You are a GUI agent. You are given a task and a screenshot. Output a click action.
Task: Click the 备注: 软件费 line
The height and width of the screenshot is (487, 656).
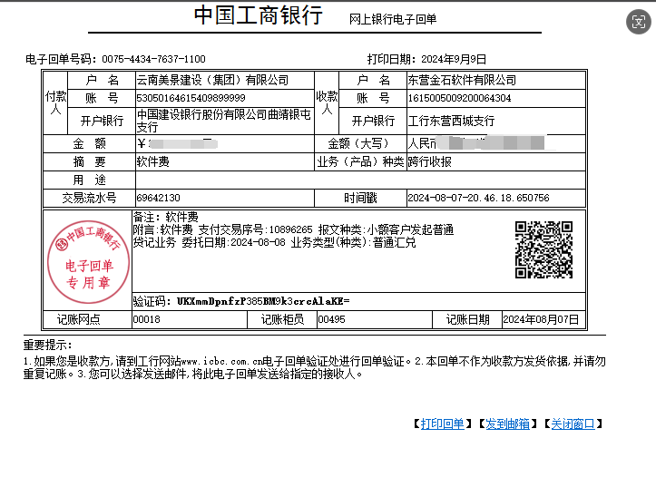point(166,217)
